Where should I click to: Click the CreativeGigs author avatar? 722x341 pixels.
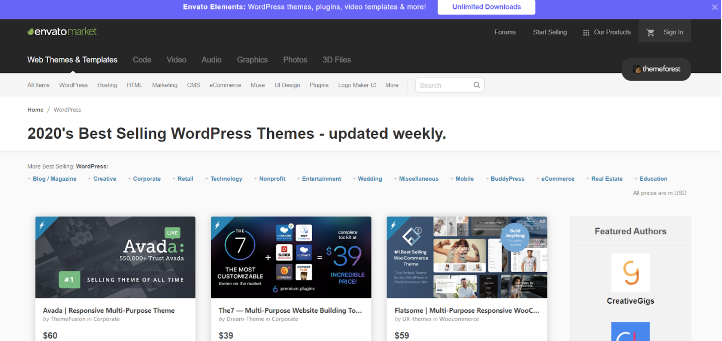pos(630,273)
